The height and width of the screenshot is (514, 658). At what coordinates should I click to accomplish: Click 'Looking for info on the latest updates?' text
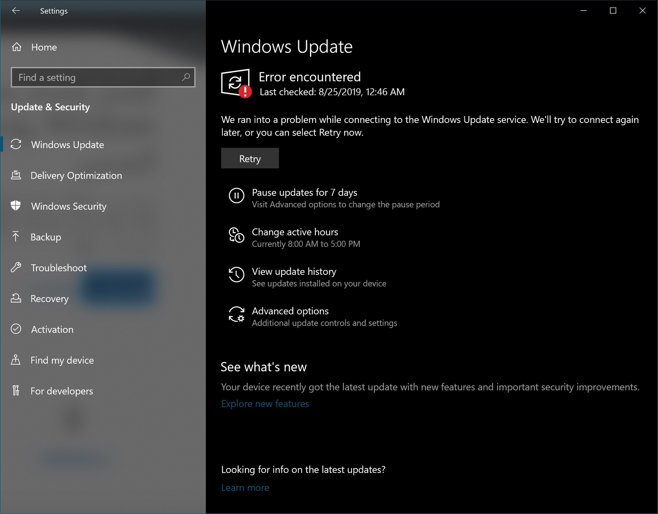[x=303, y=470]
